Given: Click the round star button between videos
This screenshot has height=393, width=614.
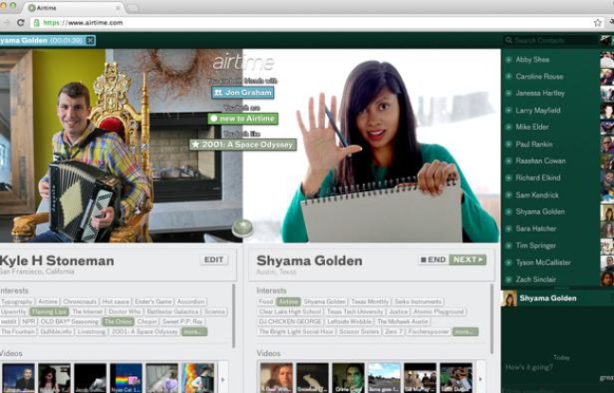Looking at the screenshot, I should tap(243, 227).
